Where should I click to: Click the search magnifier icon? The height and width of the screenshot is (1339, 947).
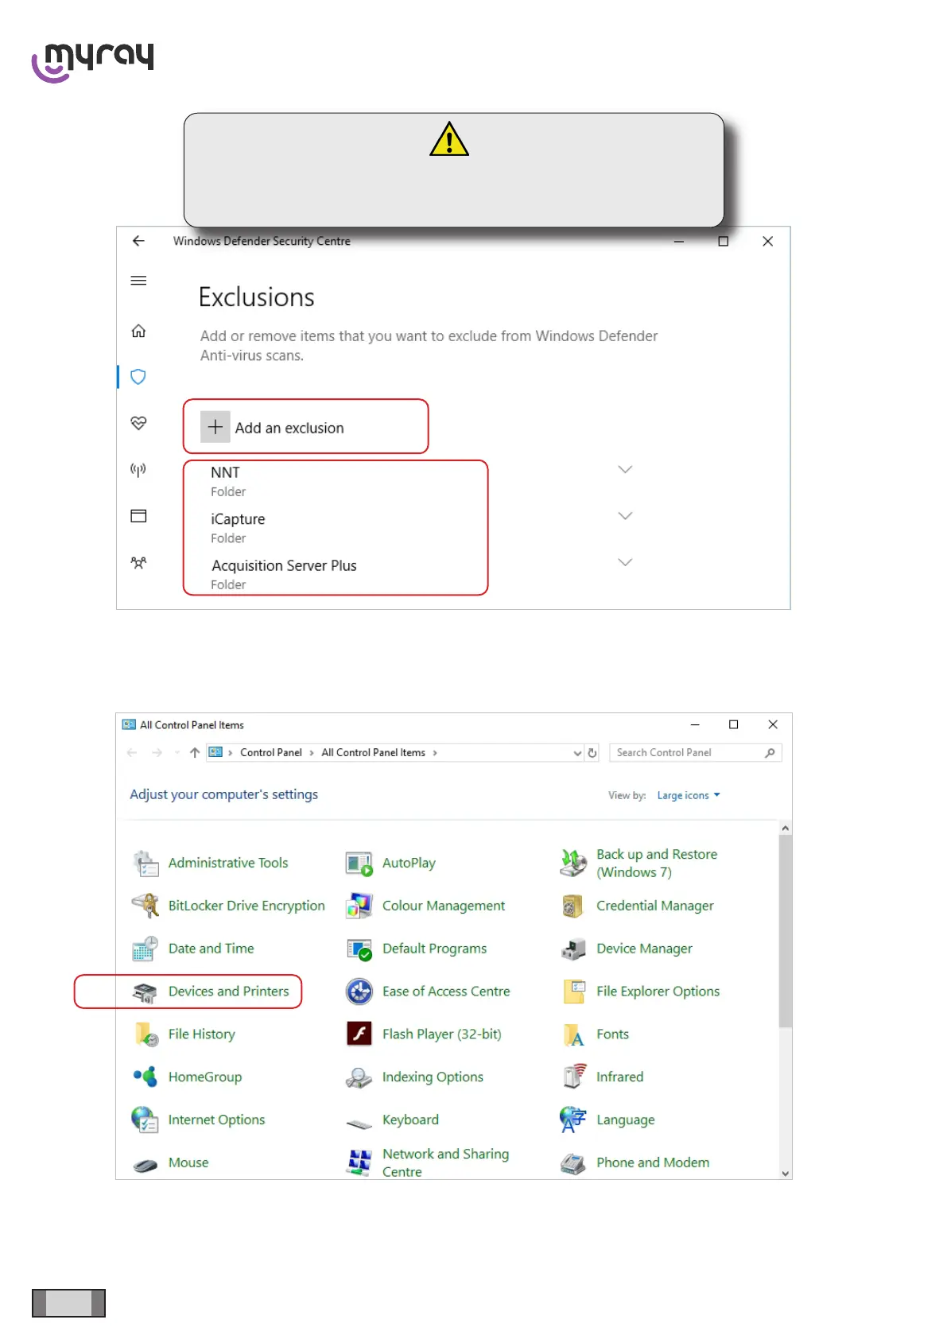tap(770, 752)
